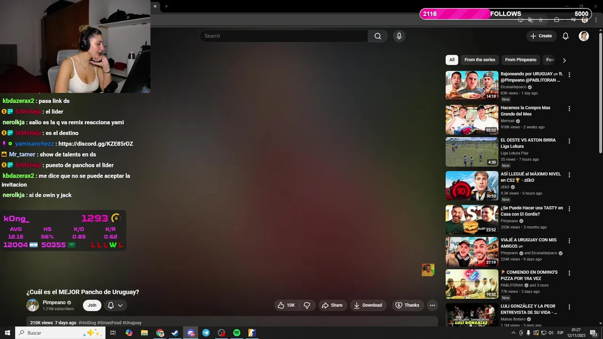Share the video
The height and width of the screenshot is (339, 603).
(x=333, y=306)
